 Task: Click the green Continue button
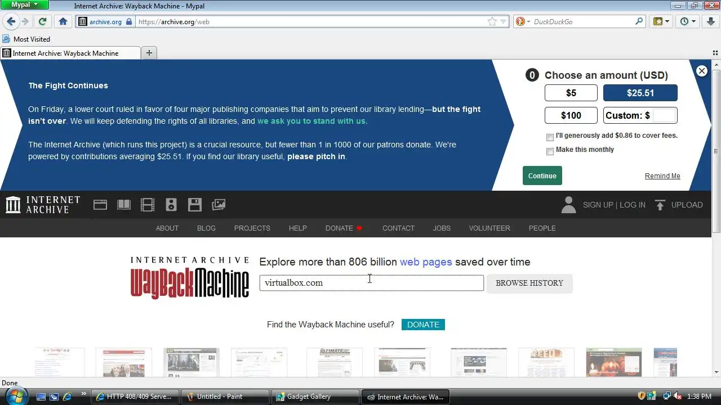pyautogui.click(x=542, y=175)
